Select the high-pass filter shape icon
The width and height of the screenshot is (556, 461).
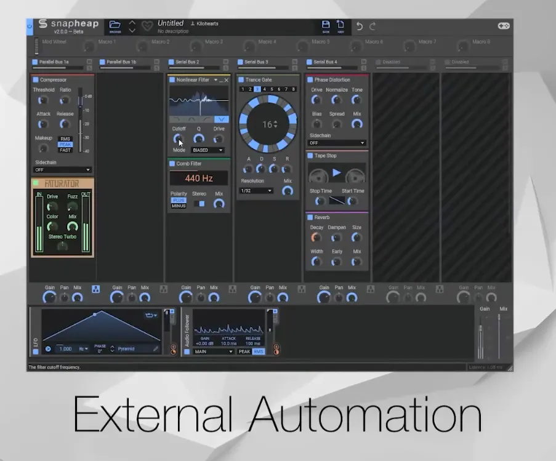tap(207, 119)
